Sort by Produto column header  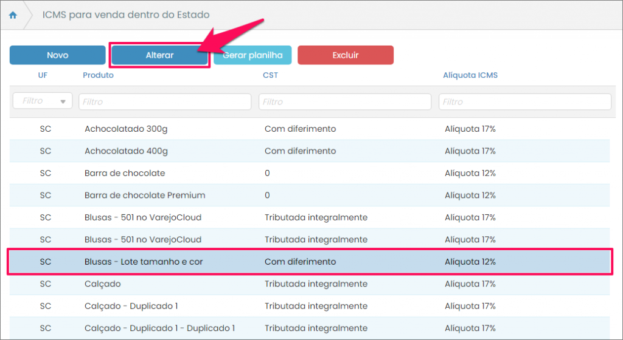pos(98,75)
